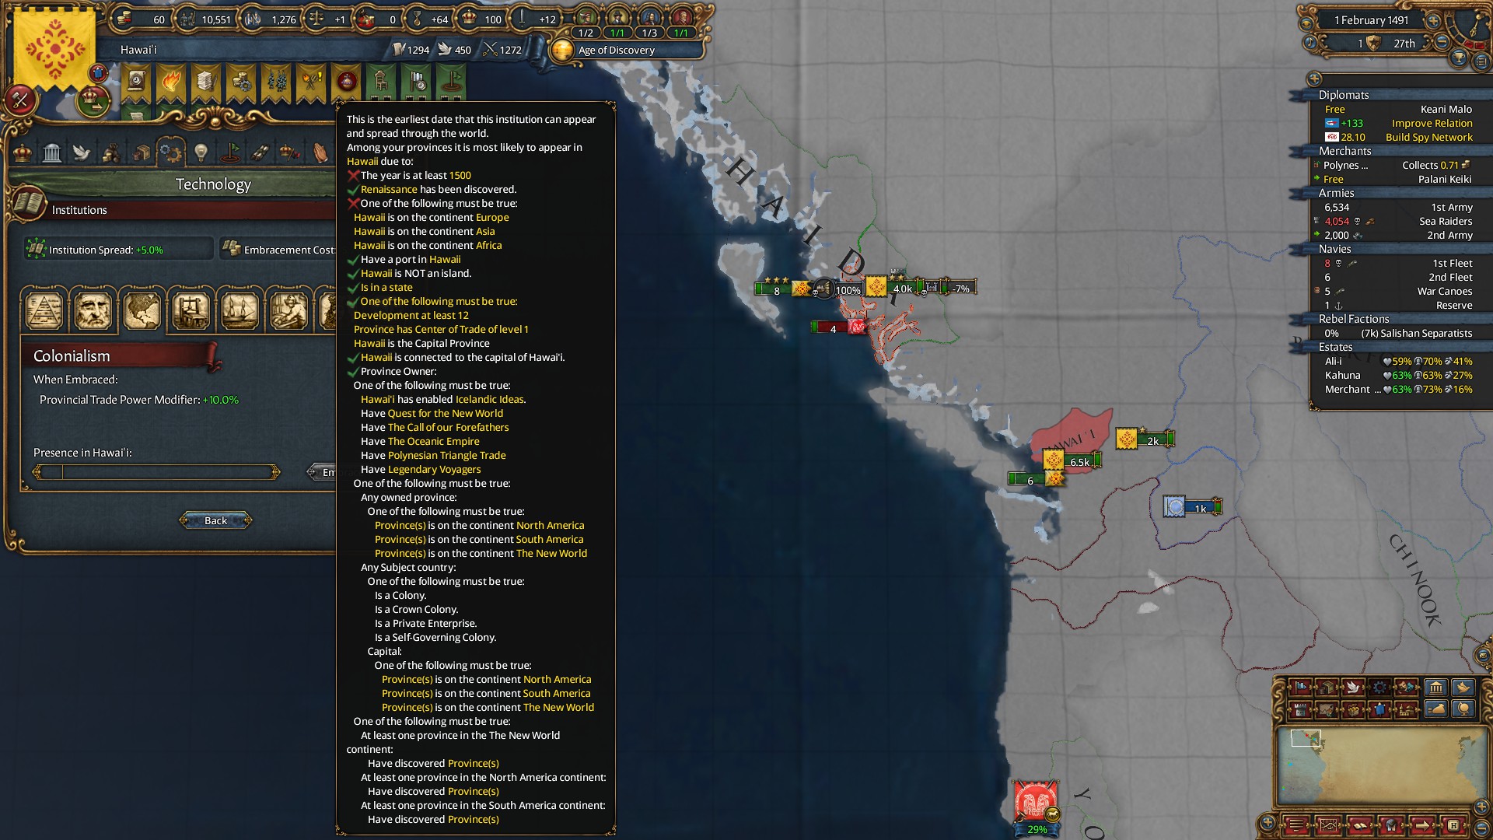Click the soldiers alert banner
The height and width of the screenshot is (840, 1493).
click(276, 82)
